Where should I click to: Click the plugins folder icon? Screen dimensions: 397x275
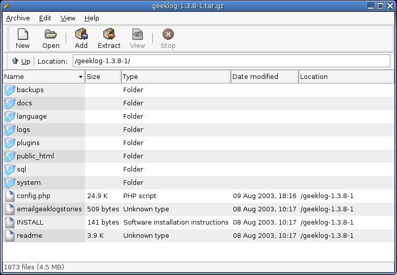click(10, 143)
